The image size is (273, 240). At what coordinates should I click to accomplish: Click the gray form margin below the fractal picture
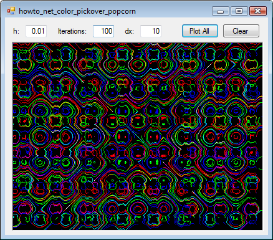[x=138, y=233]
